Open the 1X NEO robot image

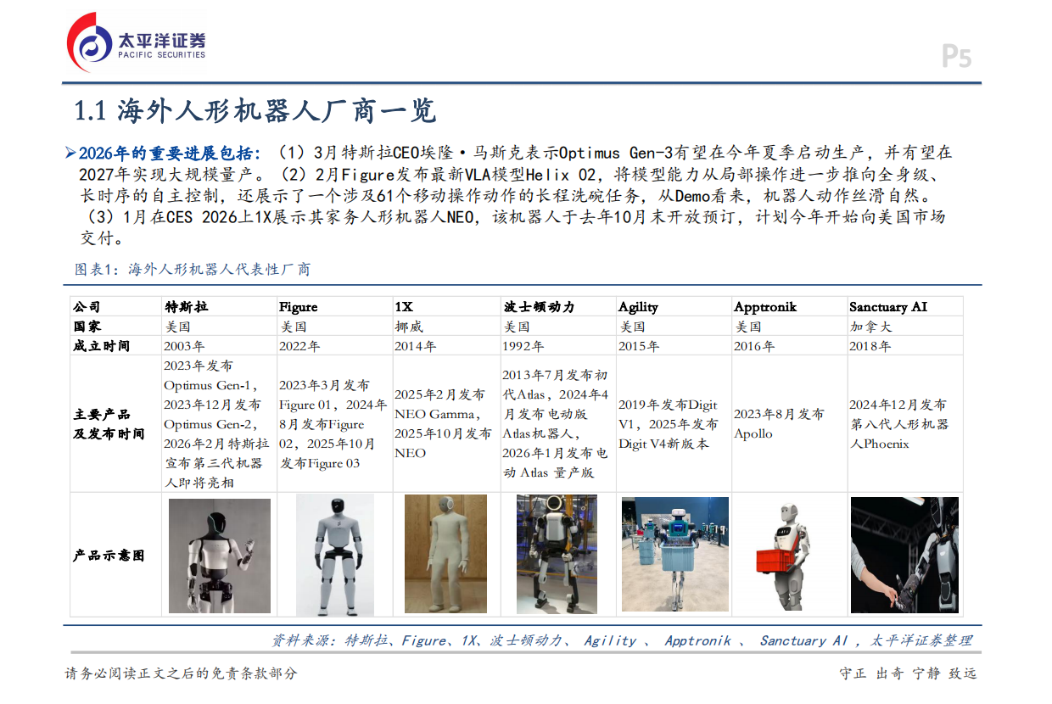coord(447,554)
